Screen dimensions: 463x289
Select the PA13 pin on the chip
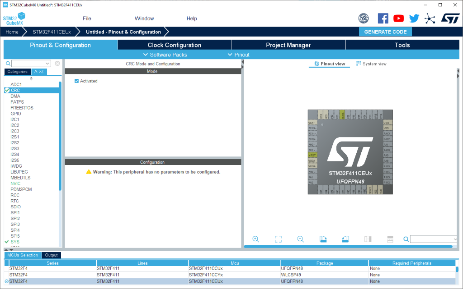(x=387, y=133)
